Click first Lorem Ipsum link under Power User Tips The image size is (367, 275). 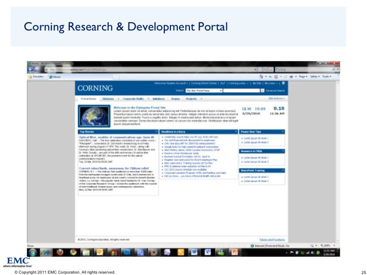(x=256, y=139)
